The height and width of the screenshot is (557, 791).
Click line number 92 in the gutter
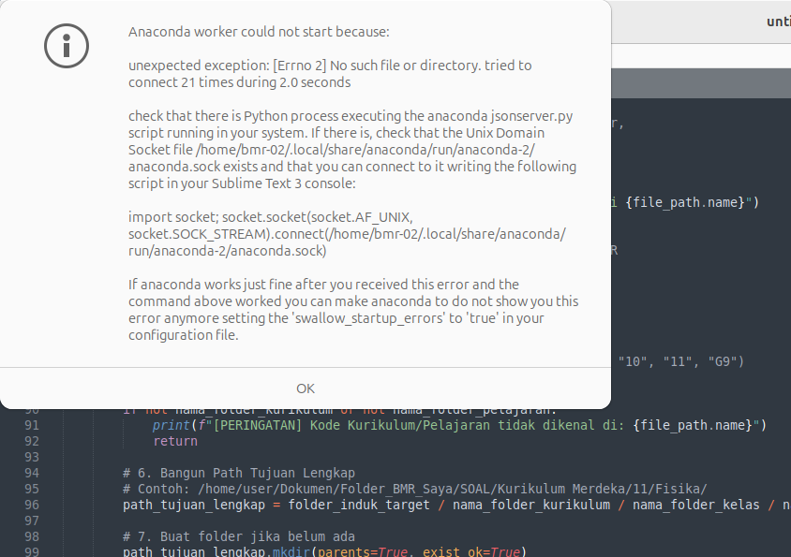(32, 441)
